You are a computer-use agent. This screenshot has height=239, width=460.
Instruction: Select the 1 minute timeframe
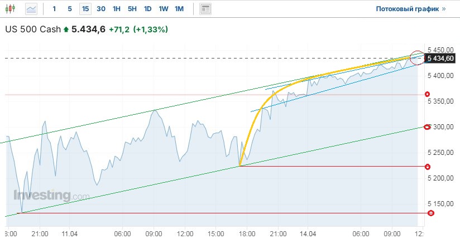[54, 9]
